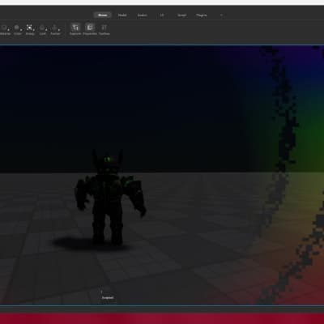Open the extra tab after Plugins
Image resolution: width=324 pixels, height=324 pixels.
point(221,15)
